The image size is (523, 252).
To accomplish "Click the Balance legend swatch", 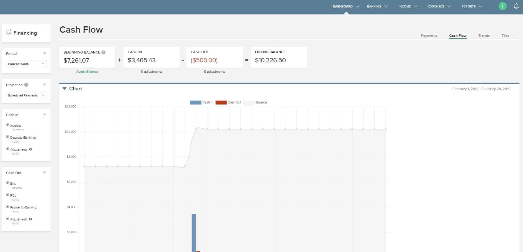I will [249, 103].
